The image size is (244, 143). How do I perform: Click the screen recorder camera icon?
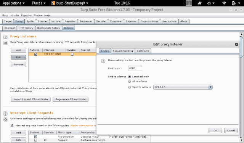tap(200, 3)
